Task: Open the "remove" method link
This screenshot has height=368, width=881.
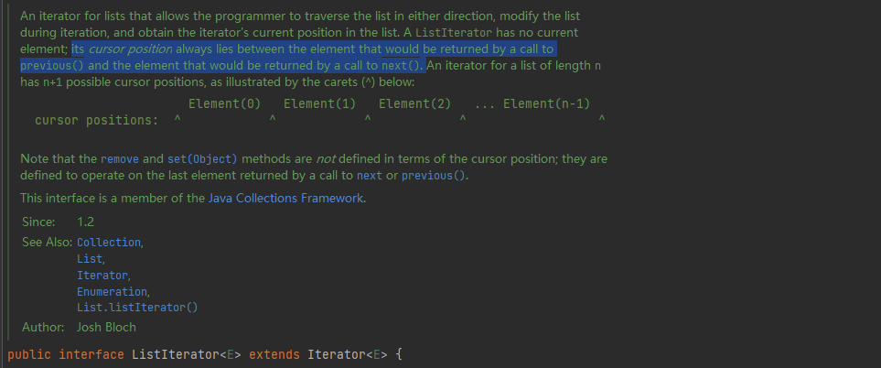Action: tap(120, 158)
